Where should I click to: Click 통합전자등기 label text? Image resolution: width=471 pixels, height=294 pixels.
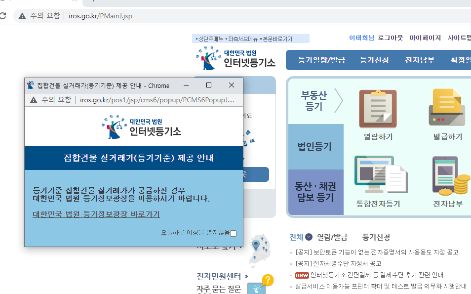(378, 204)
